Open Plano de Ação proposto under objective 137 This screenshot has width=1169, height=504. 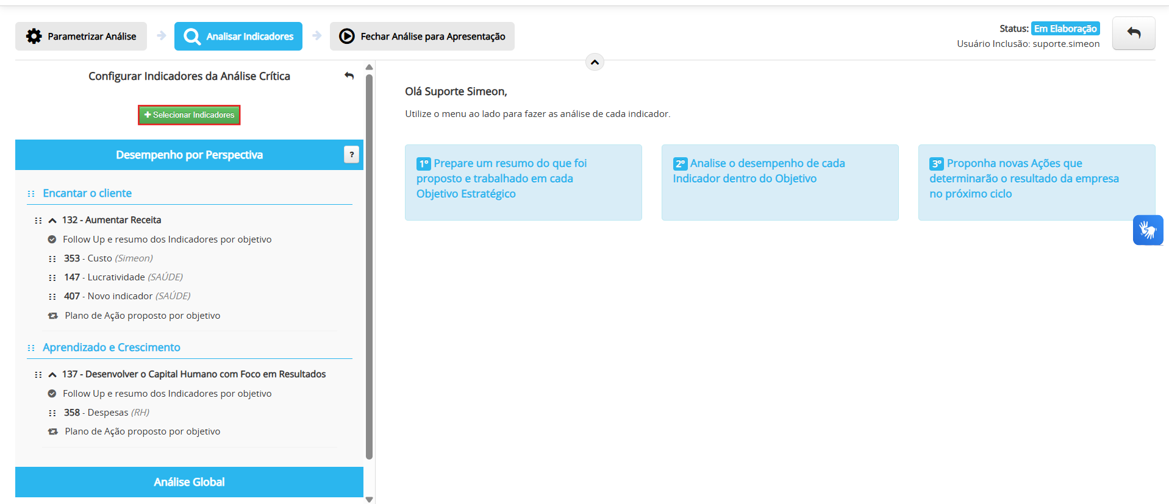(x=143, y=431)
